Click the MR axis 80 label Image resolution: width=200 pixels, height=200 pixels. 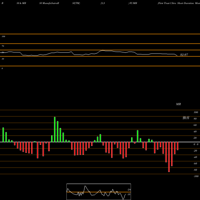click(195, 119)
